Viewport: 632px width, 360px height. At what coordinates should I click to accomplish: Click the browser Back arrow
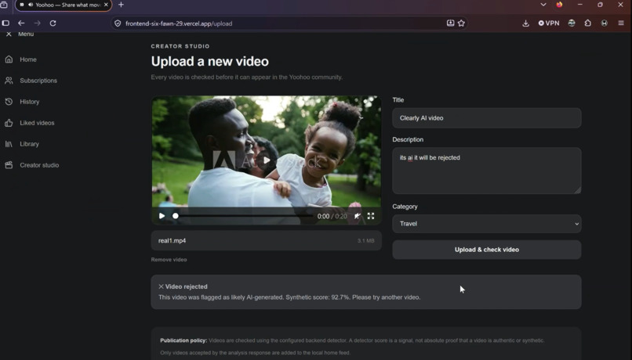point(21,23)
